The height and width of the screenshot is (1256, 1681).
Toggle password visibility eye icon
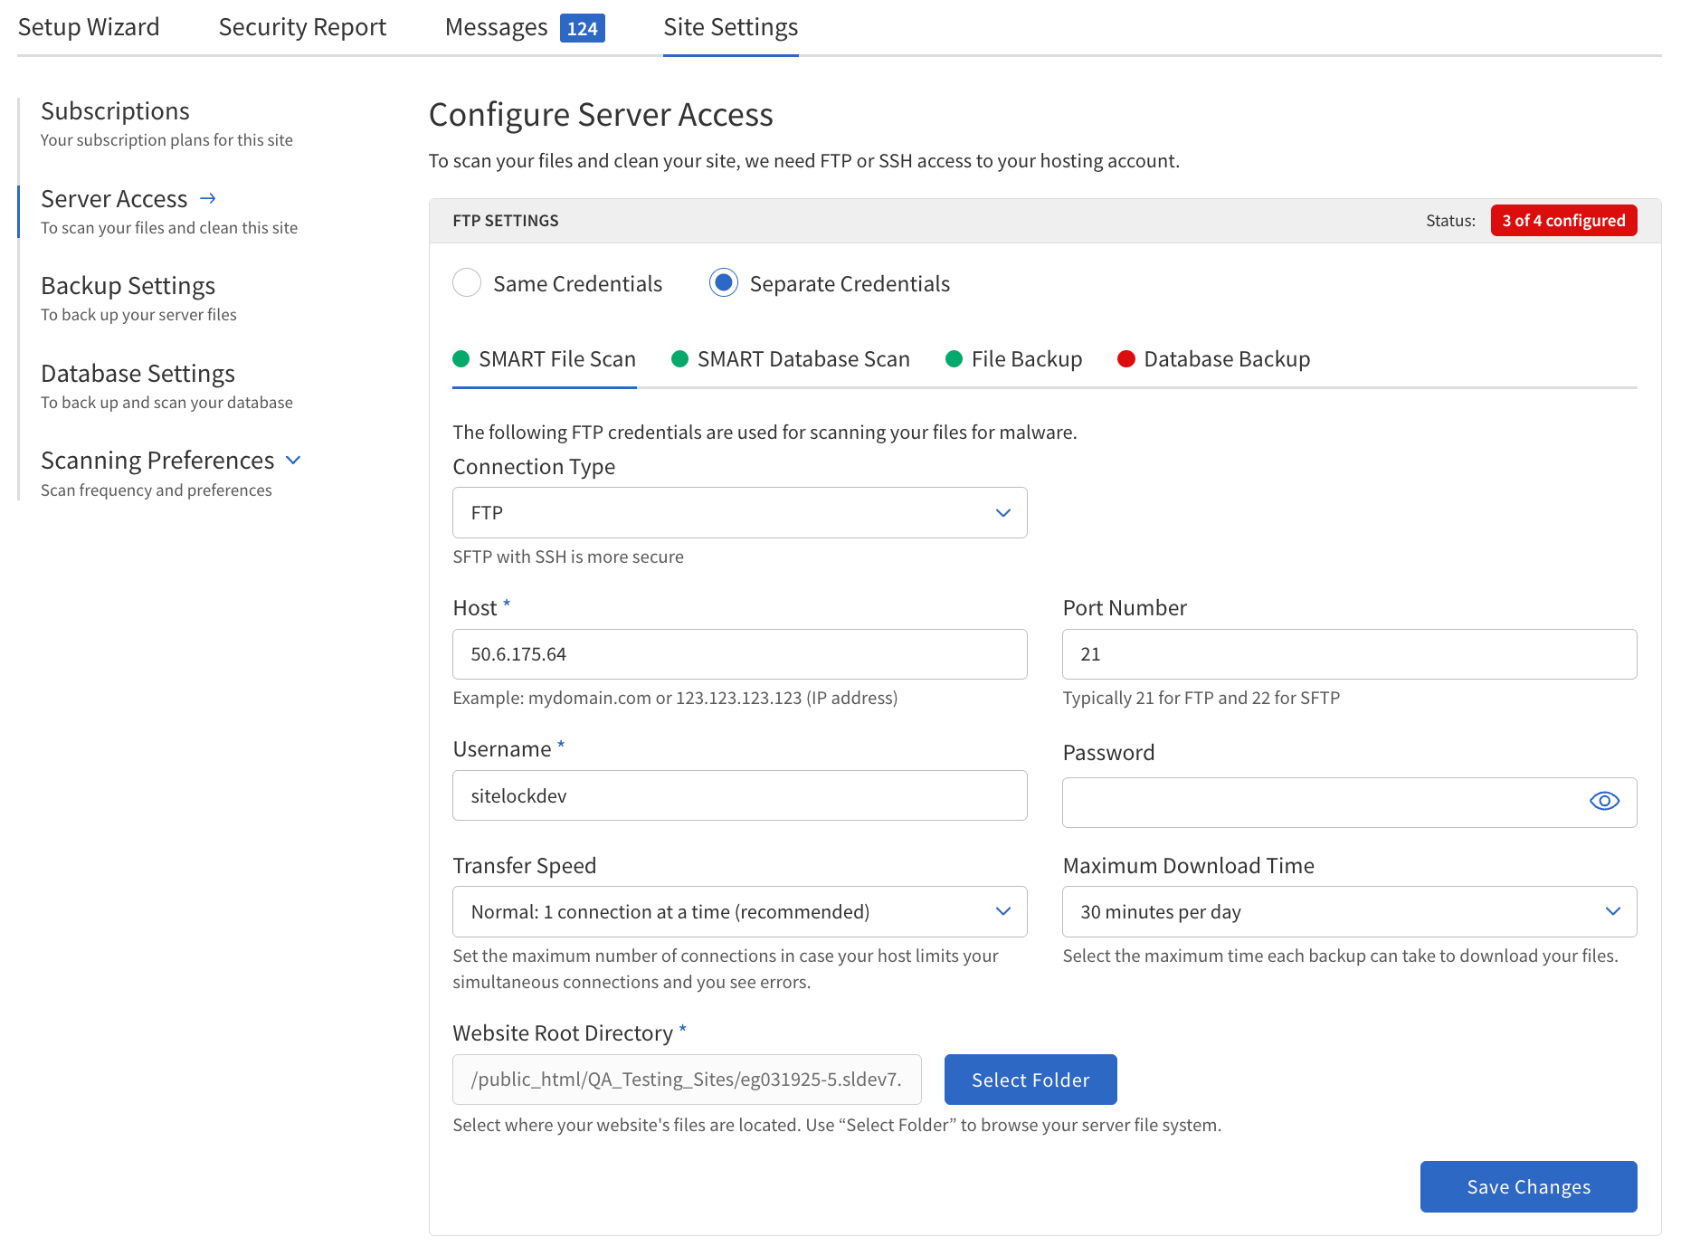(x=1604, y=801)
